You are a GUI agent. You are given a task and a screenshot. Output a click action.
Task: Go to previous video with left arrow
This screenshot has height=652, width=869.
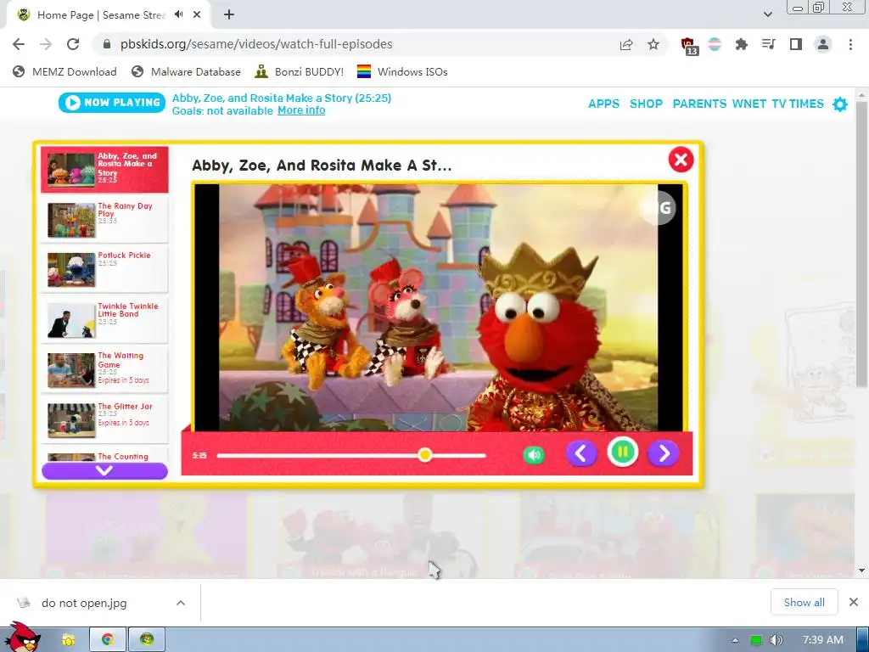pos(580,453)
